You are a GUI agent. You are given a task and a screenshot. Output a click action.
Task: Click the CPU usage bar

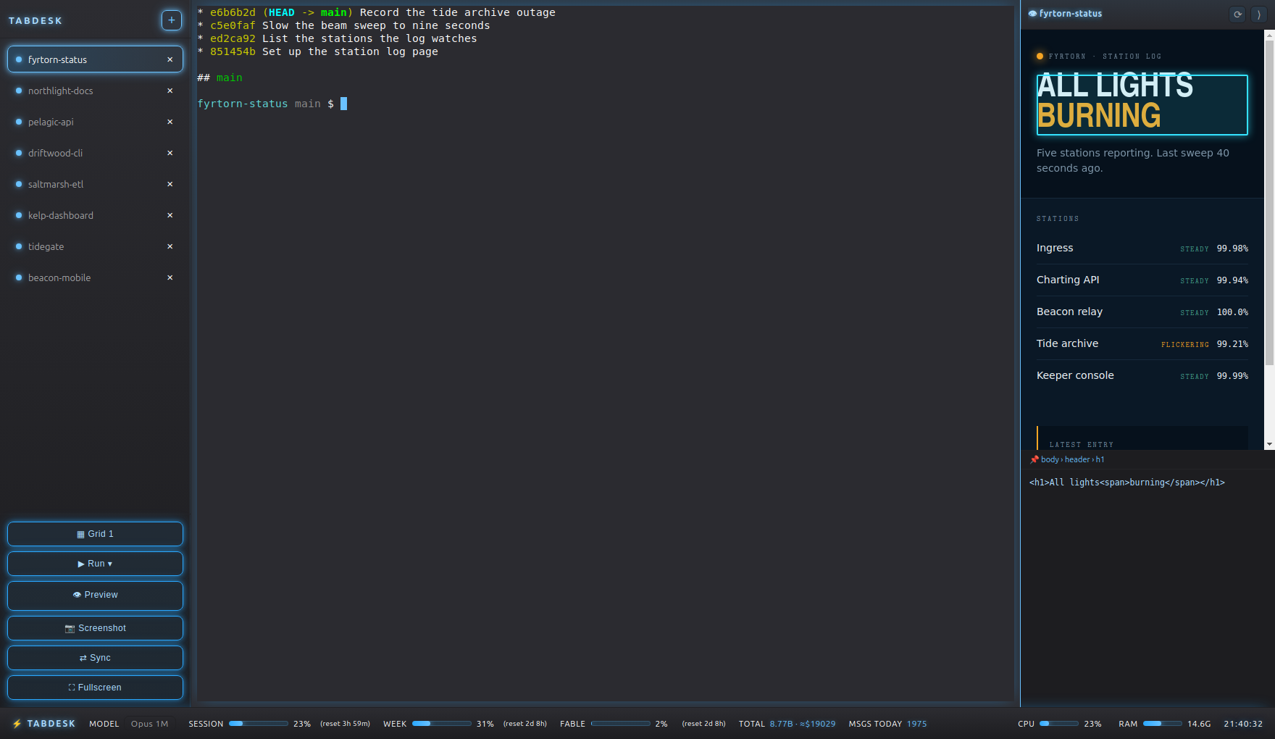(x=1059, y=723)
